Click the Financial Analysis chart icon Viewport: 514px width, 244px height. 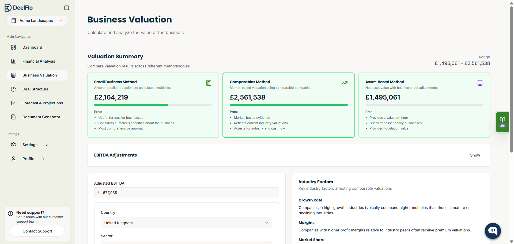coord(13,61)
